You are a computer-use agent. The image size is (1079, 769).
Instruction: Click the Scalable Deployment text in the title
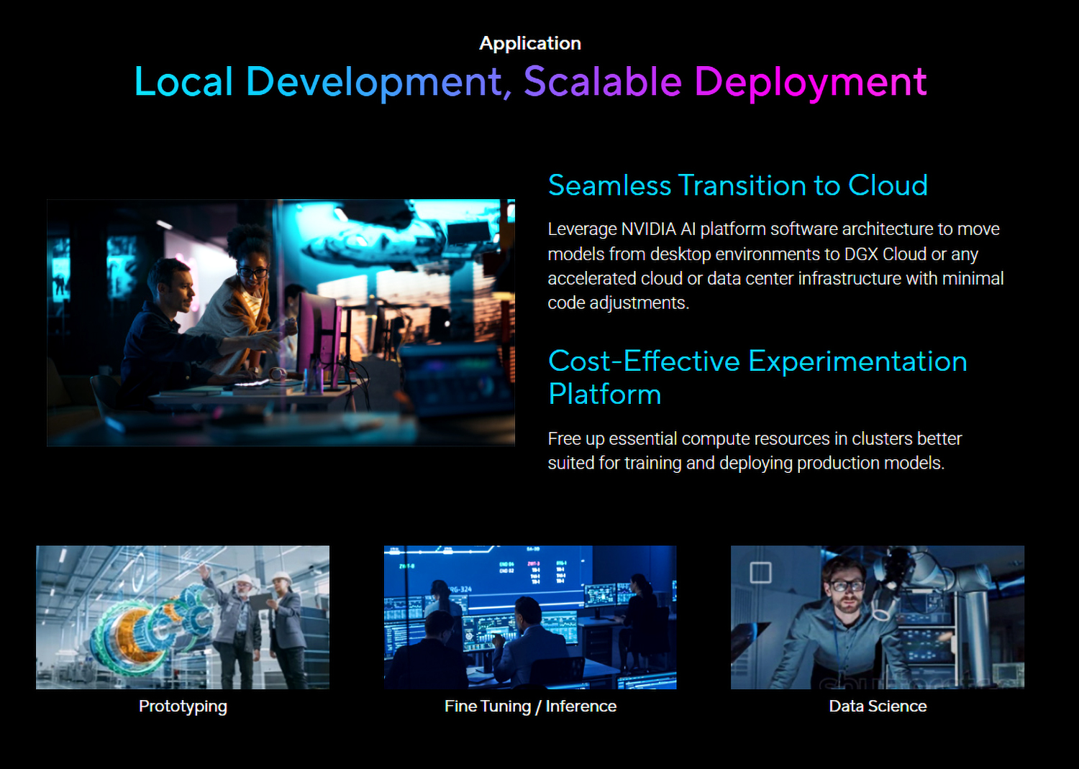(x=725, y=82)
